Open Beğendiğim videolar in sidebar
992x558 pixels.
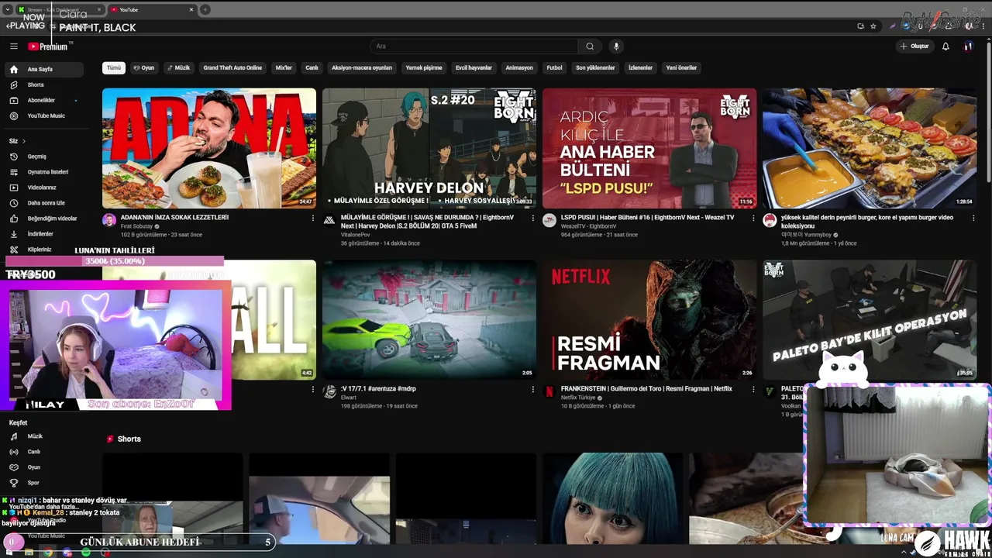coord(44,219)
